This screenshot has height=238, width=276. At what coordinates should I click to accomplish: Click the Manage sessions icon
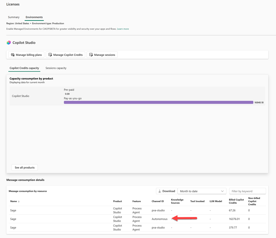(x=91, y=55)
